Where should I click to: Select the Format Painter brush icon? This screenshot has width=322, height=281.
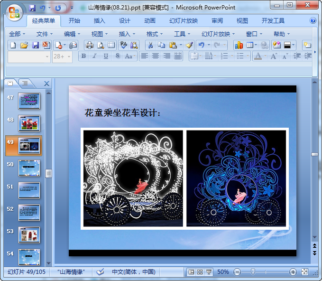click(189, 45)
